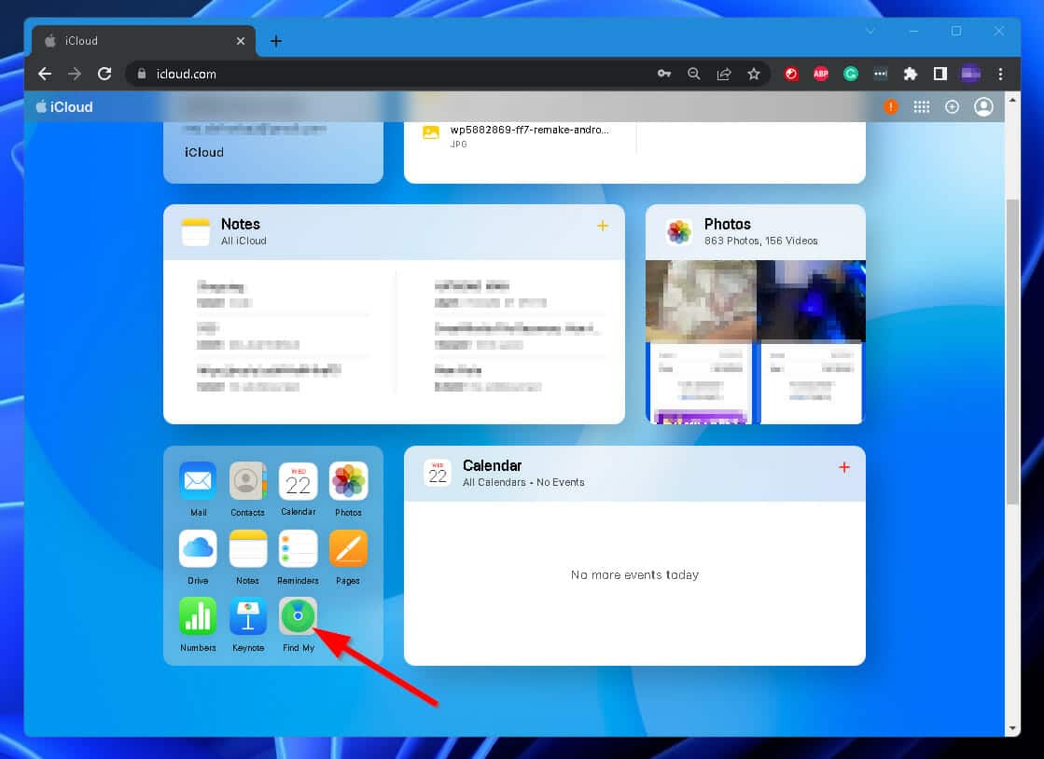Open the Contacts app icon
The image size is (1044, 759).
pos(247,480)
